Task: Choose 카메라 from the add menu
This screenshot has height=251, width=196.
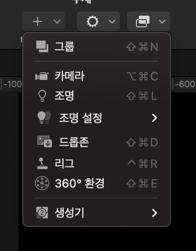Action: pos(97,76)
